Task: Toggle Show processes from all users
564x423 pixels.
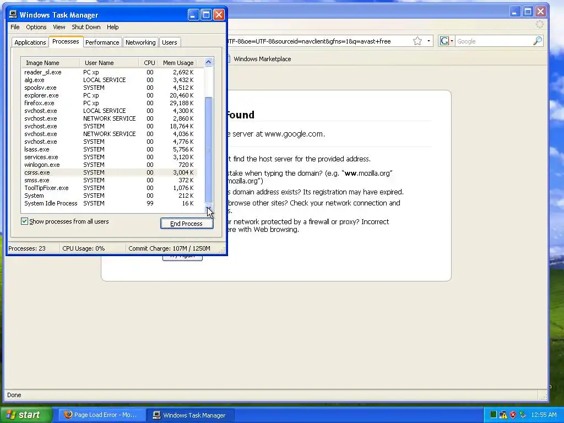Action: (24, 221)
